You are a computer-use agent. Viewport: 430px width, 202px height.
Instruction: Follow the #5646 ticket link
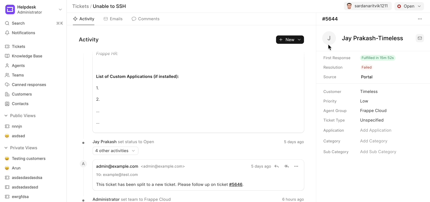(236, 184)
